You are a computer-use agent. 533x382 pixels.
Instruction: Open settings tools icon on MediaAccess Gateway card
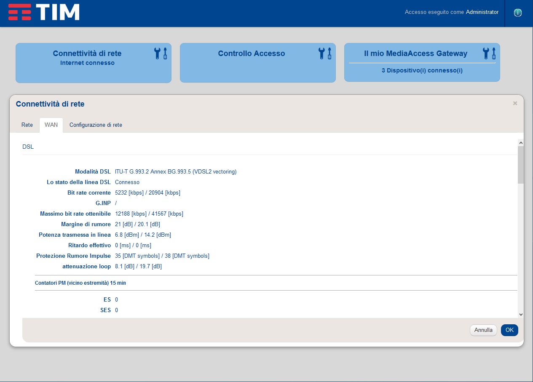[x=489, y=53]
